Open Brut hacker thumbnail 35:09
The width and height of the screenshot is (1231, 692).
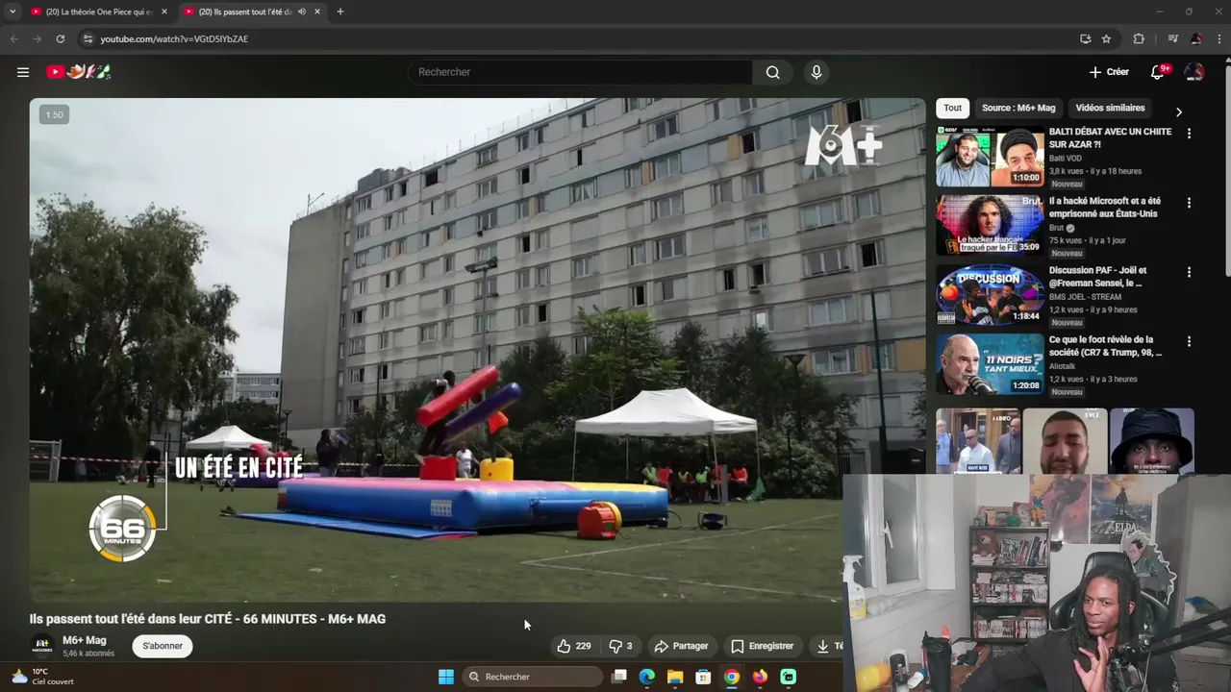(x=990, y=226)
